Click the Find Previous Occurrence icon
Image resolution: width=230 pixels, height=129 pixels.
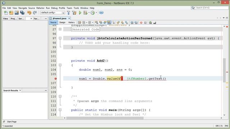pos(101,23)
